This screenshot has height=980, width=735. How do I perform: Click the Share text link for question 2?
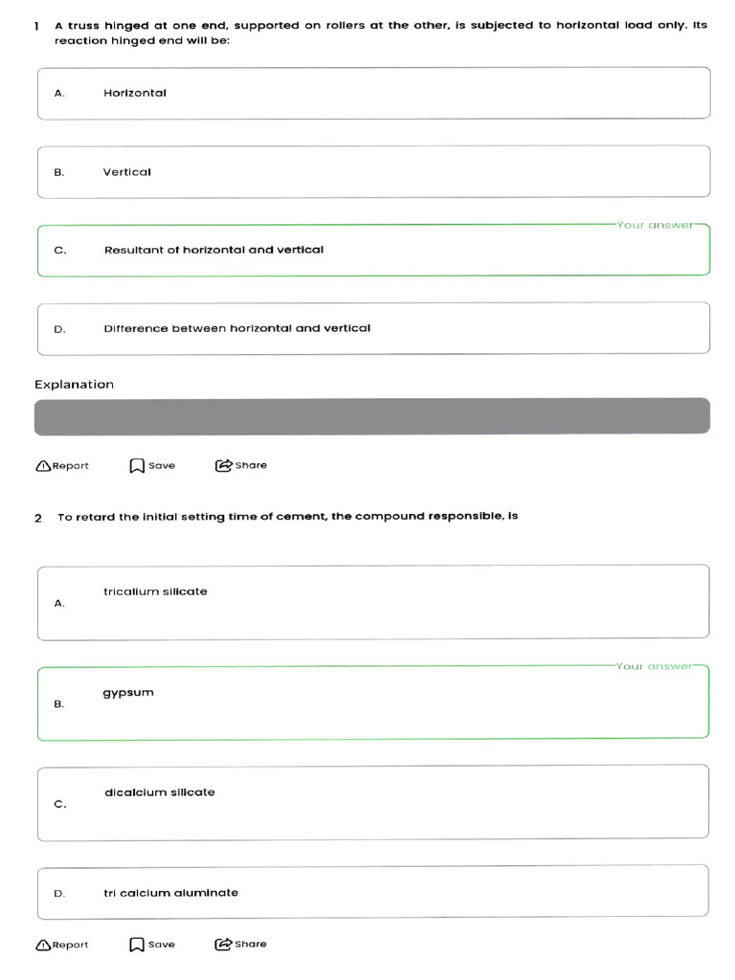tap(251, 944)
